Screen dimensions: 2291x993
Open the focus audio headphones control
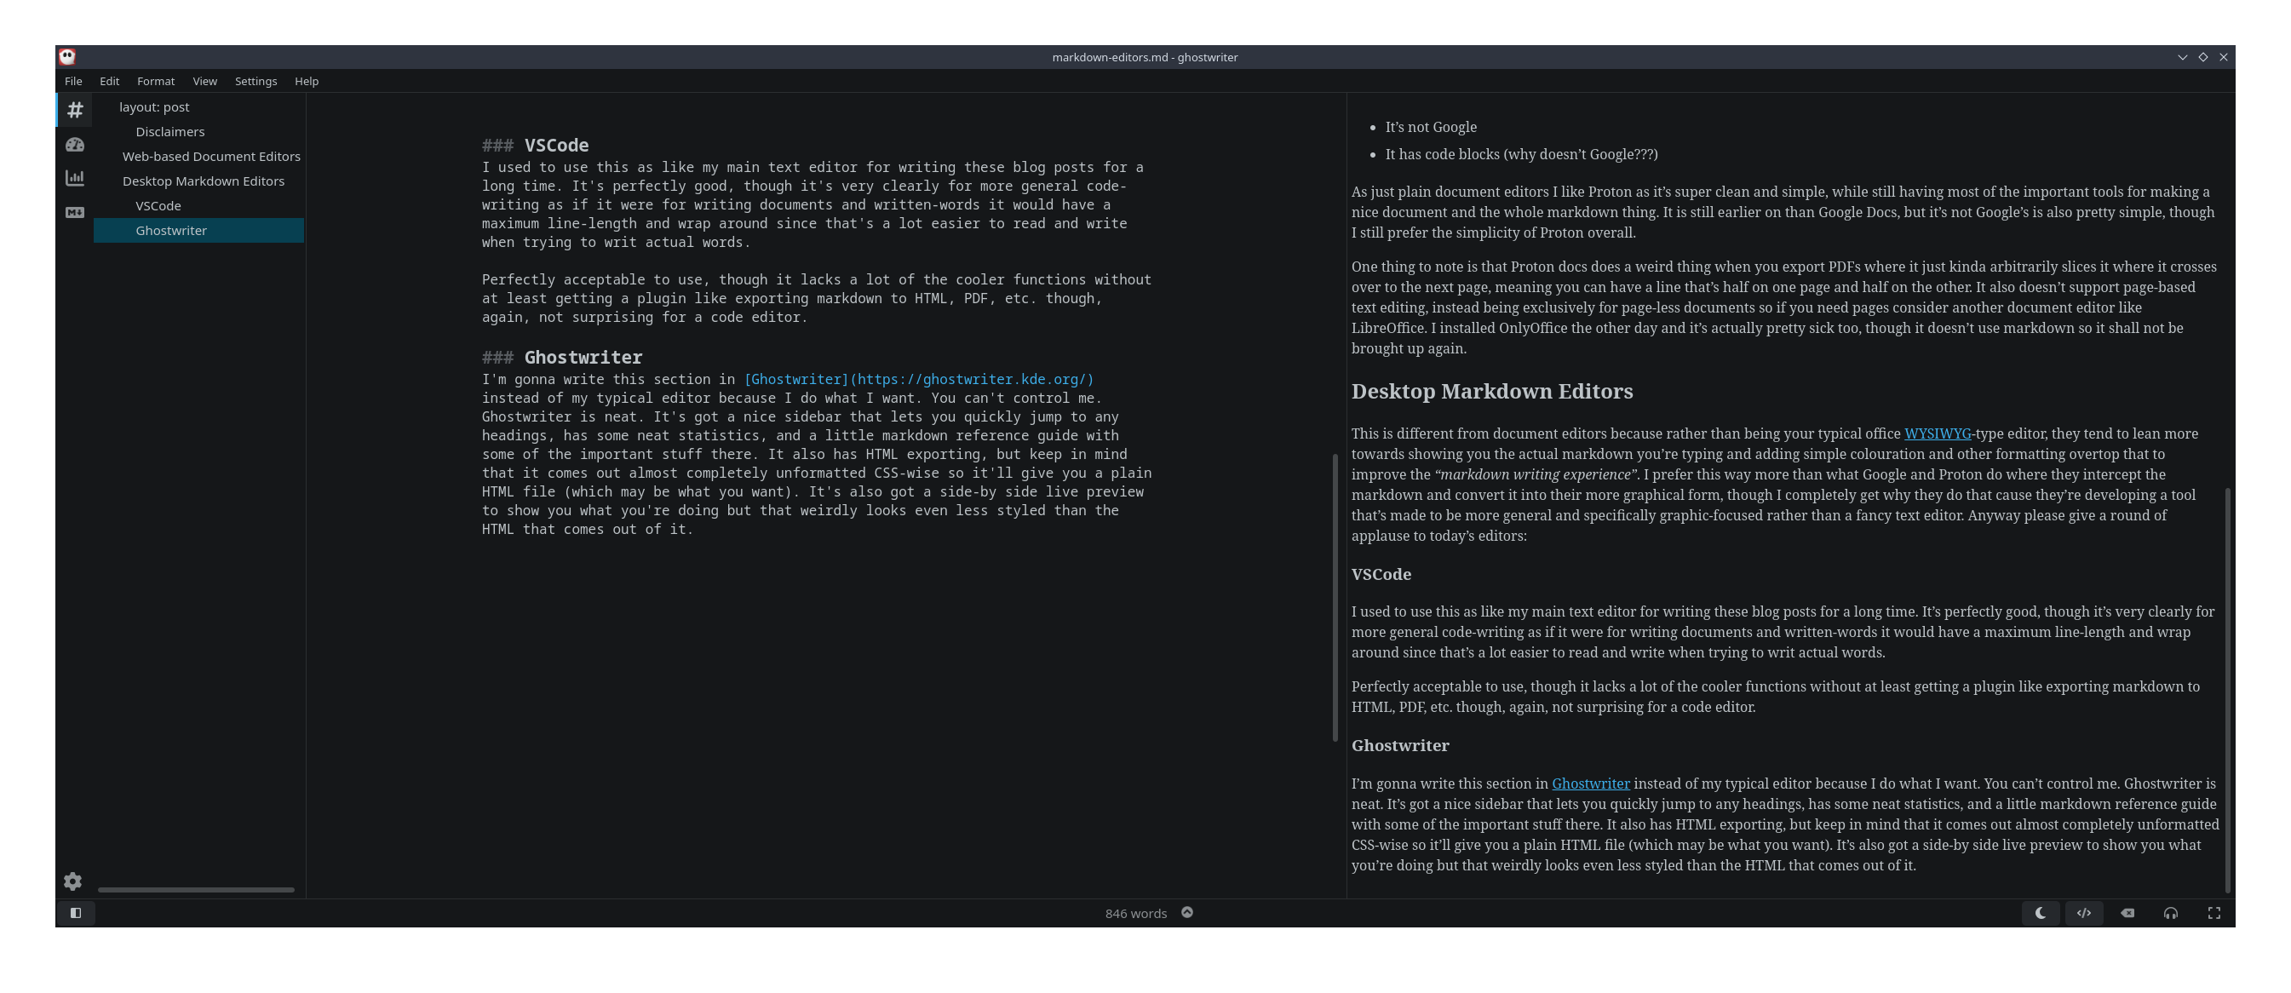click(x=2171, y=913)
